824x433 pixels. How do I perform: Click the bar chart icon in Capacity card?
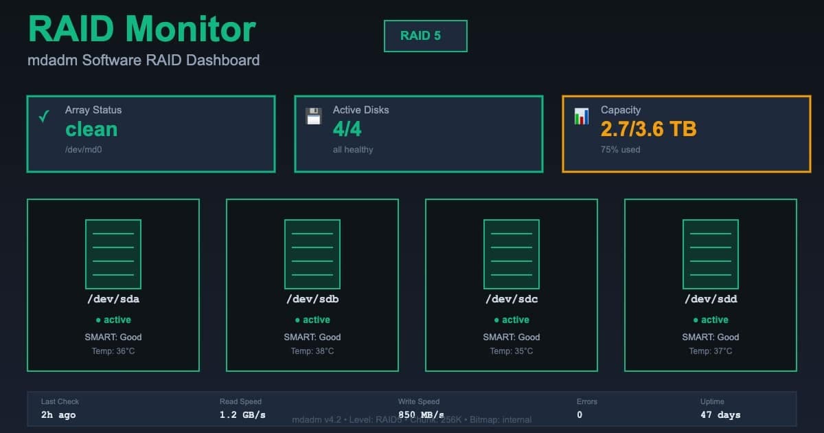[x=580, y=115]
